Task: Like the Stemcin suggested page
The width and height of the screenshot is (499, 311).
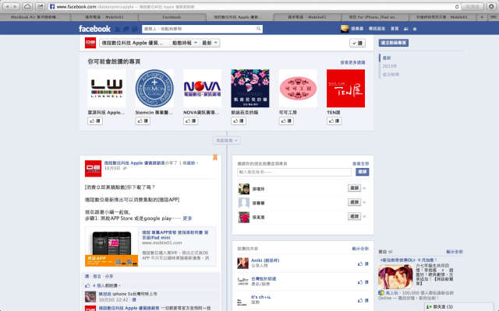Action: click(143, 121)
